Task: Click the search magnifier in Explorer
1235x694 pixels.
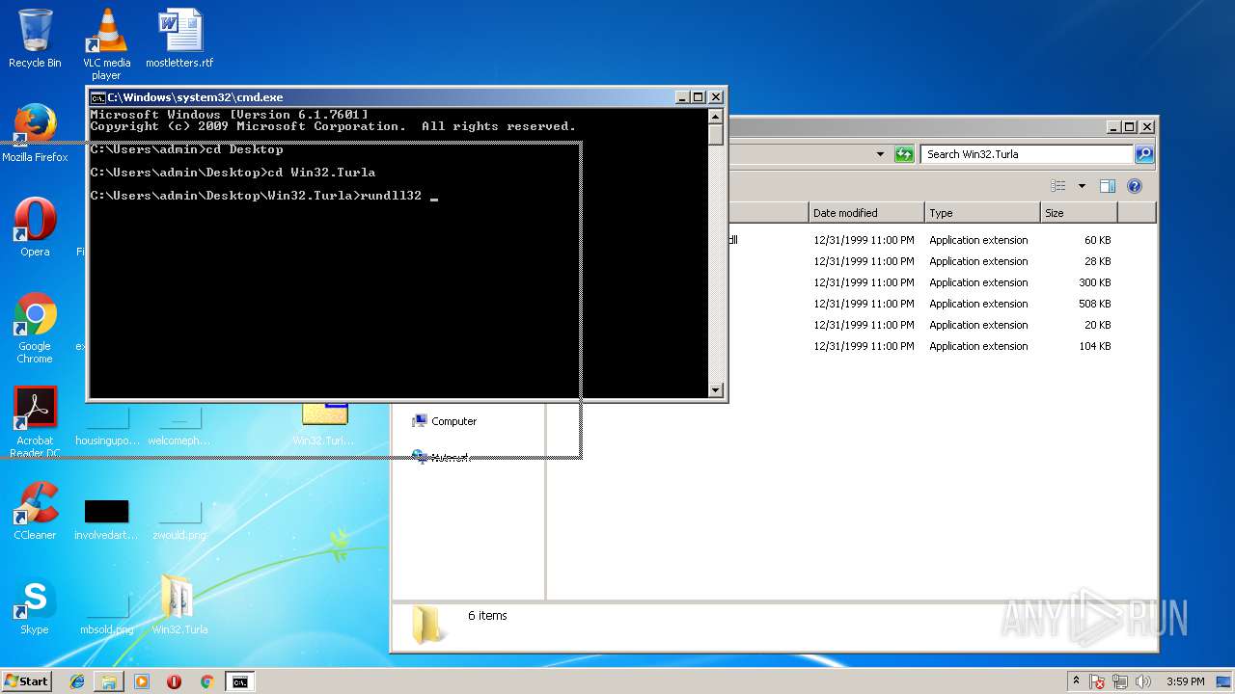Action: click(x=1144, y=154)
